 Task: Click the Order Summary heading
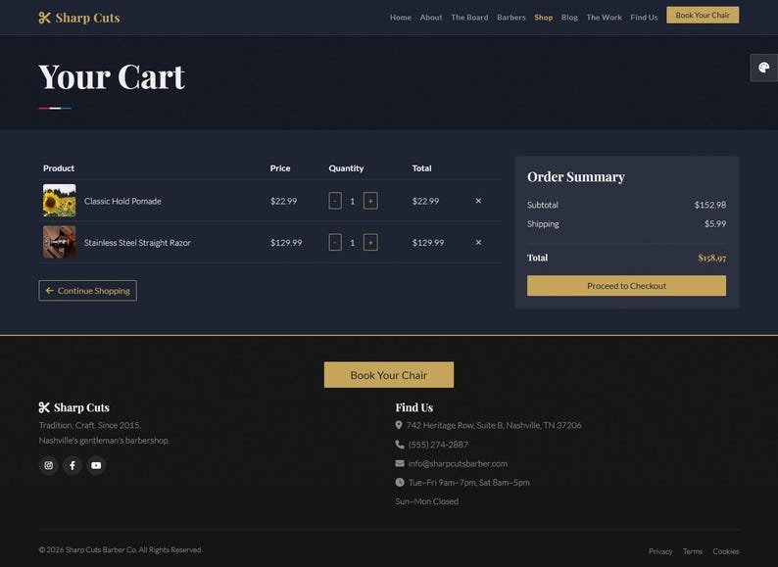coord(575,177)
